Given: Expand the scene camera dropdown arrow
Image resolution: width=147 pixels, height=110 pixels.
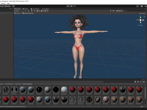Looking at the screenshot, I should tap(115, 11).
